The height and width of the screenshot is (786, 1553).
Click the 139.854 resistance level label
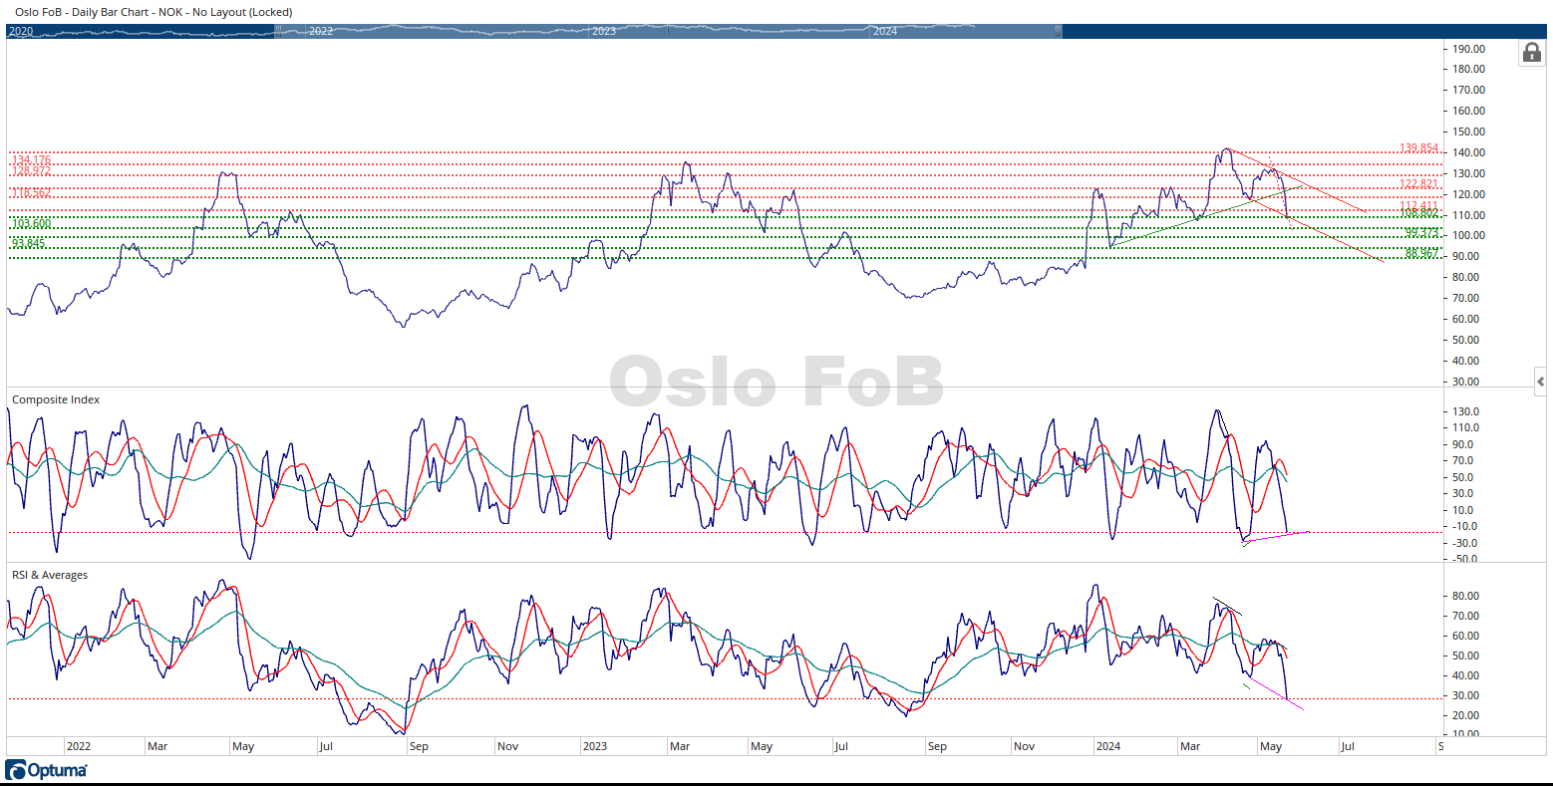(x=1418, y=148)
